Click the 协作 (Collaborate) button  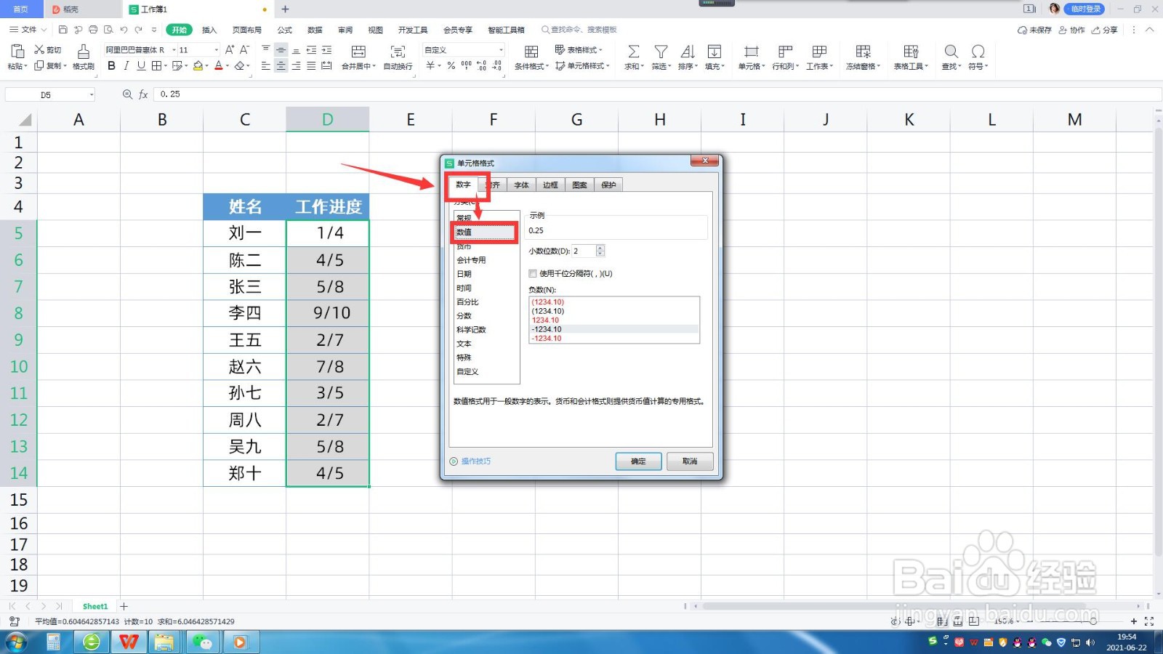click(x=1072, y=30)
